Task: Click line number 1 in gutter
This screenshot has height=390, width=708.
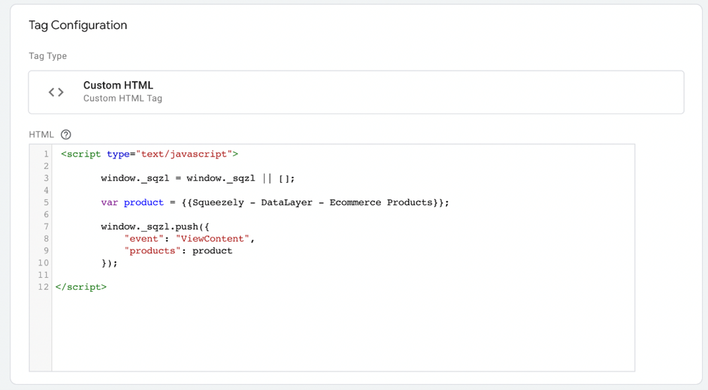Action: click(x=46, y=154)
